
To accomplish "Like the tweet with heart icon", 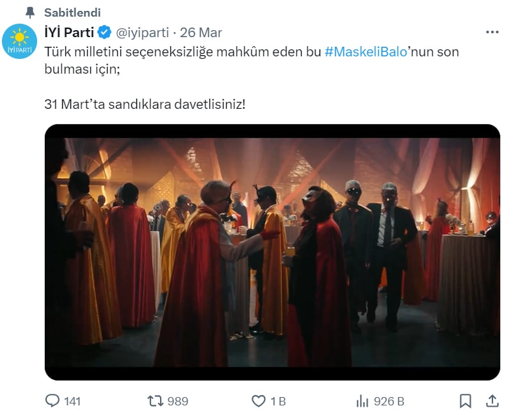I will click(259, 401).
